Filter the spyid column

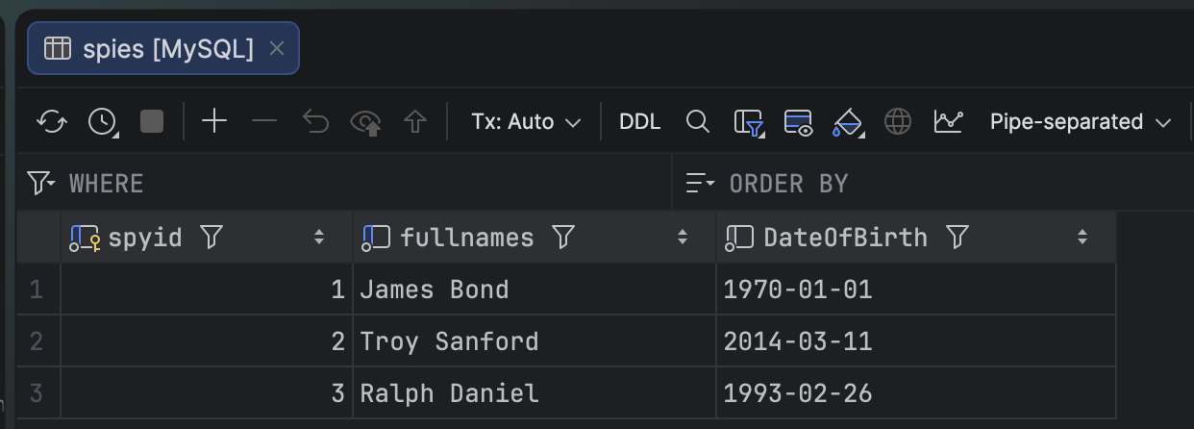coord(211,238)
